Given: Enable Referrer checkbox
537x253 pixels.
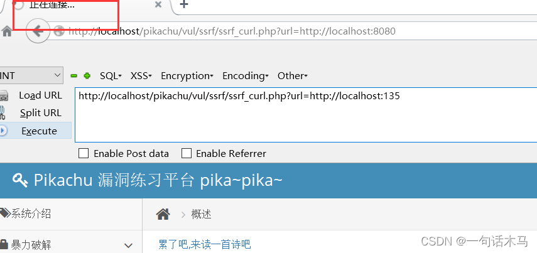Looking at the screenshot, I should tap(187, 153).
